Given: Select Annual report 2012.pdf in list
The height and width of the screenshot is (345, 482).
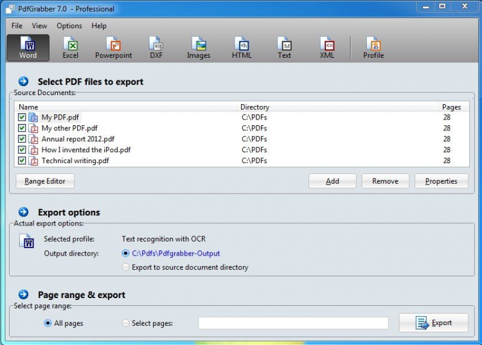Looking at the screenshot, I should (x=78, y=139).
